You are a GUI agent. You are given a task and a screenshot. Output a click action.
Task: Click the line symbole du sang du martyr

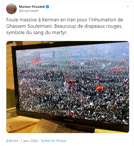coord(37,33)
